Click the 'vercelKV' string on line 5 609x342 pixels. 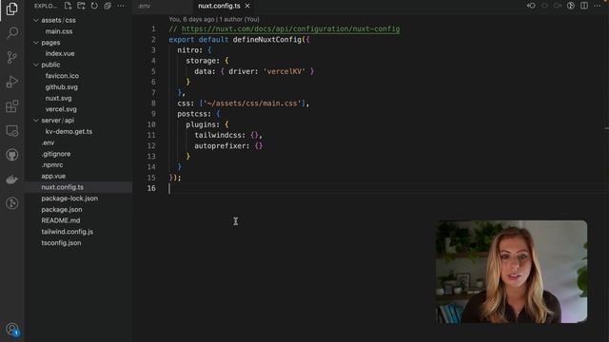pos(285,72)
